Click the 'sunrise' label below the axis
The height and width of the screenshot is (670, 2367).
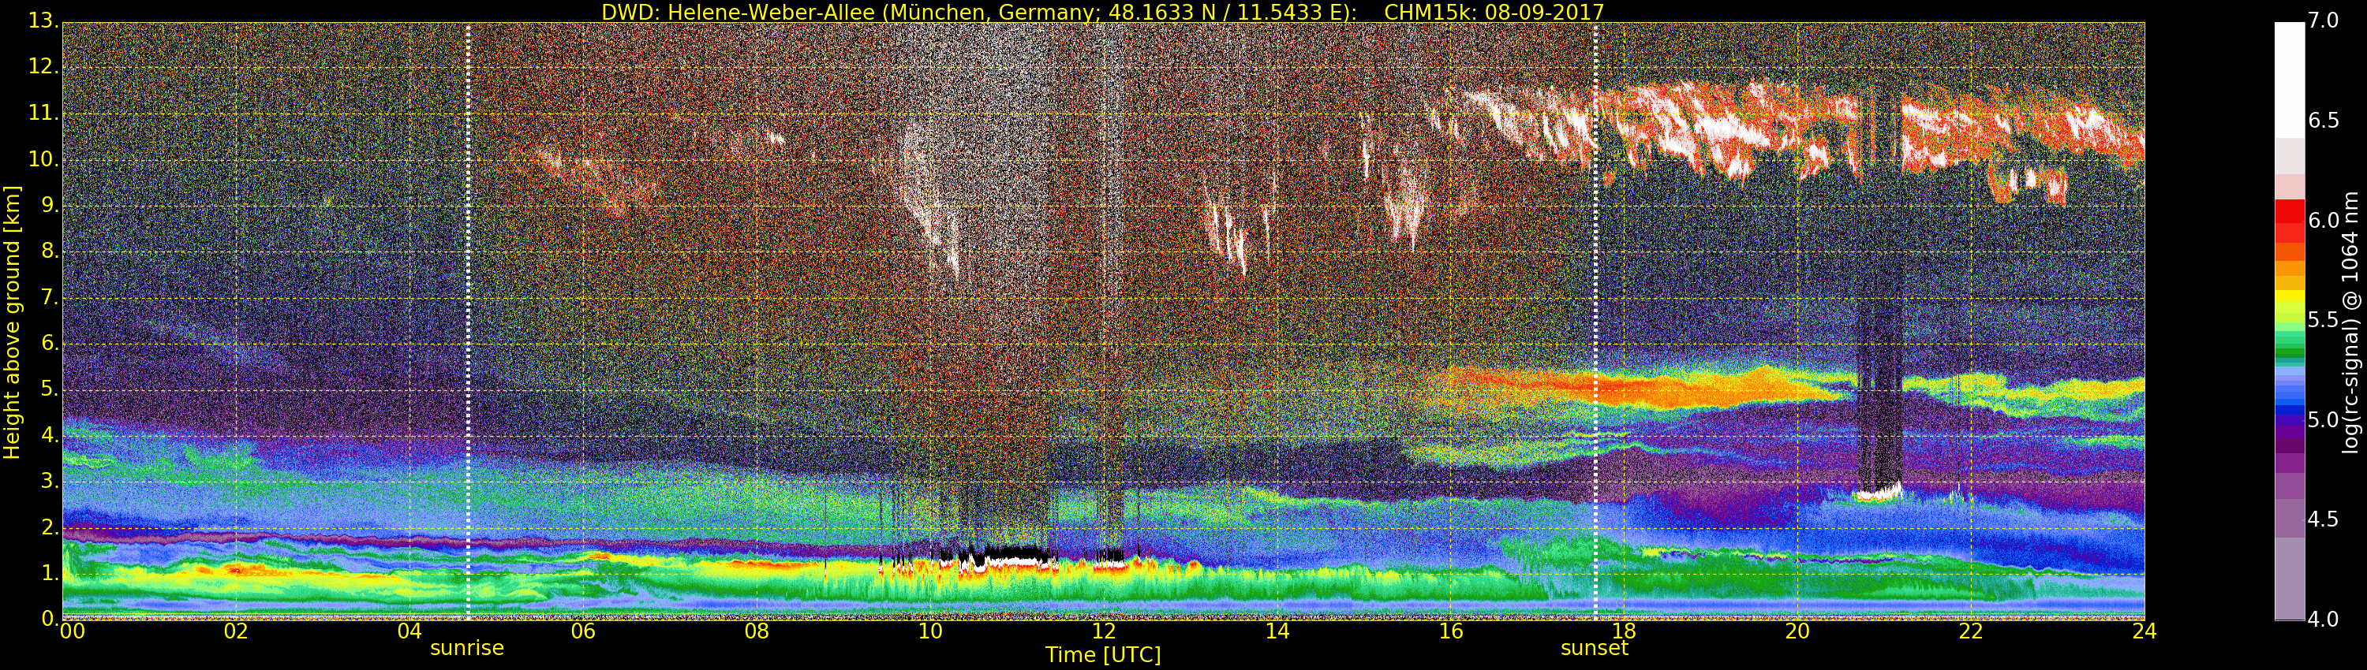(467, 648)
